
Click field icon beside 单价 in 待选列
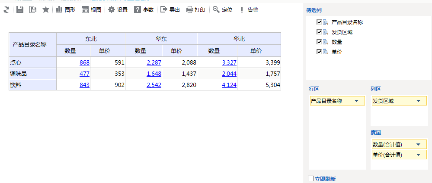coord(326,52)
